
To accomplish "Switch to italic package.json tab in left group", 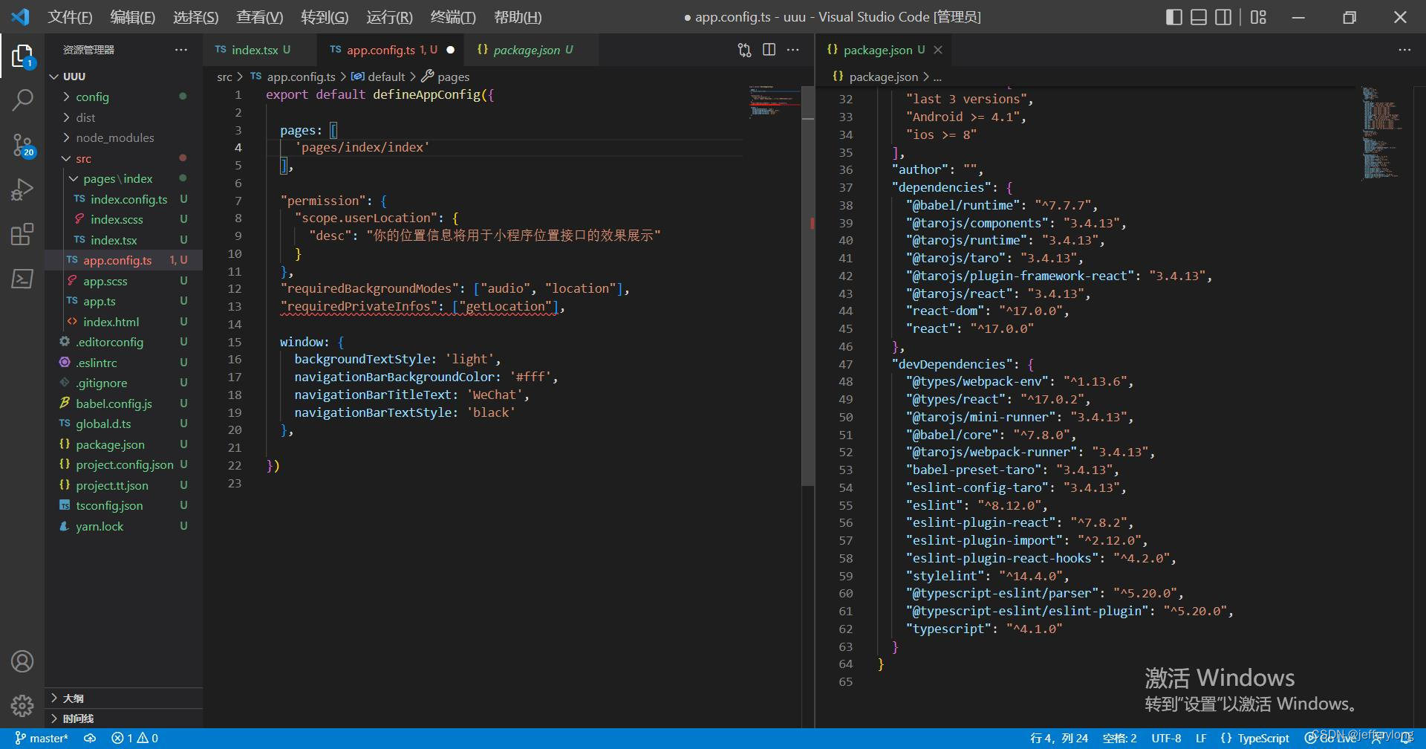I will pyautogui.click(x=531, y=50).
